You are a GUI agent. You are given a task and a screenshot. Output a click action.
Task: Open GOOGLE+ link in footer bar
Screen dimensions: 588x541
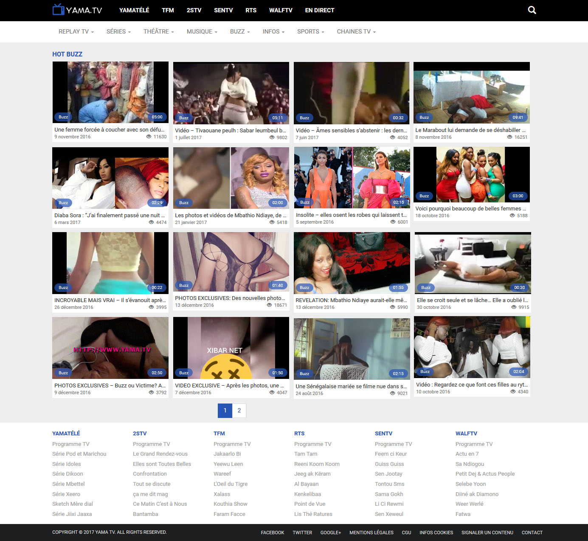331,533
